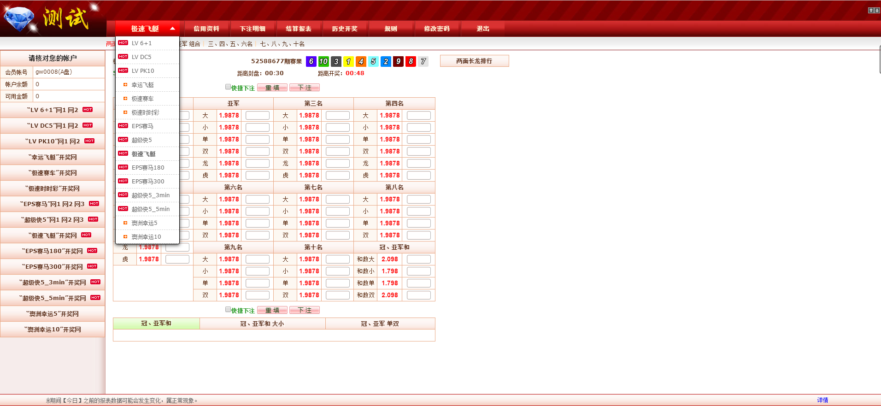Click the purple number 6 result ball
This screenshot has width=881, height=406.
tap(311, 61)
